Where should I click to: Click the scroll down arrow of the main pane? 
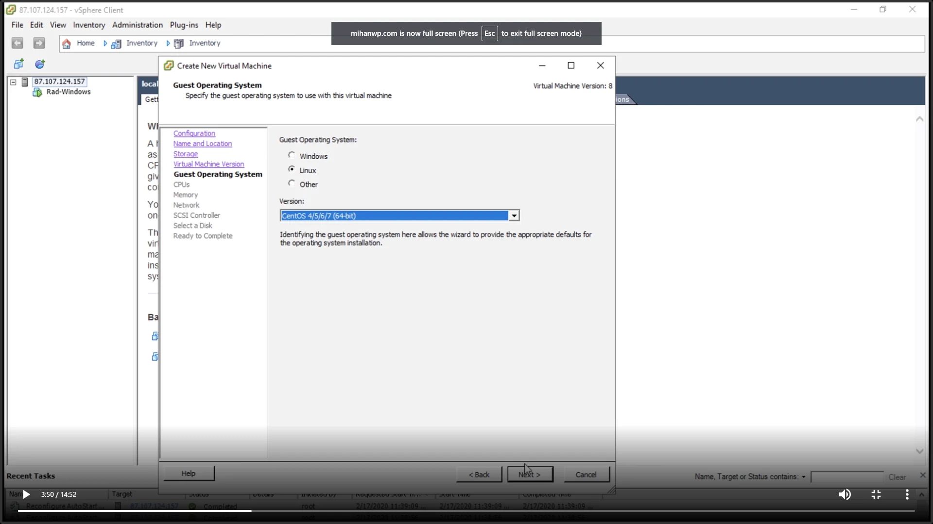pyautogui.click(x=919, y=451)
